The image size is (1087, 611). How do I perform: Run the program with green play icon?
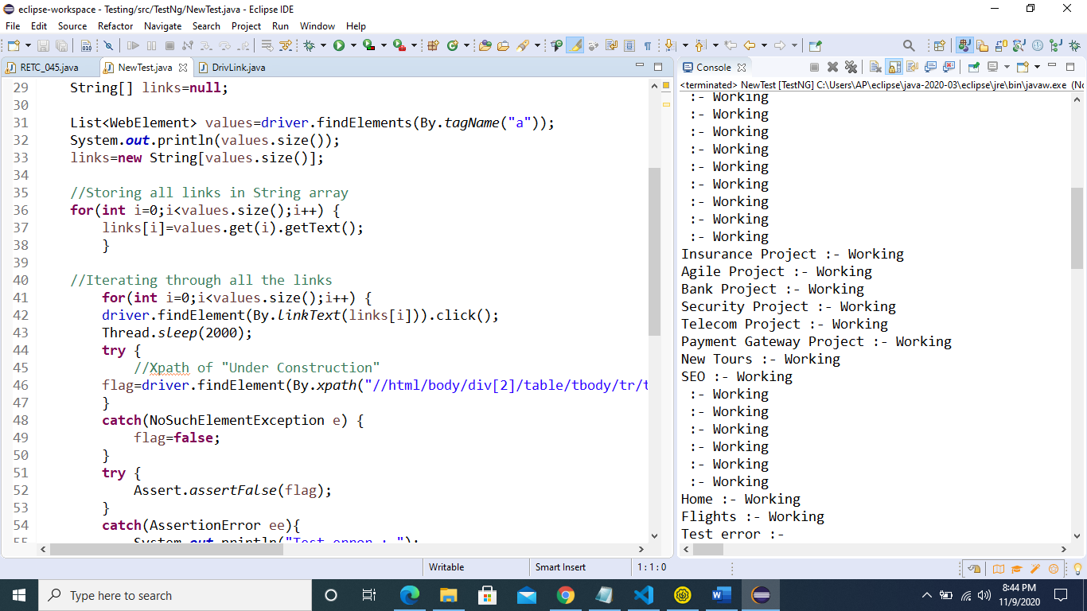click(x=340, y=46)
